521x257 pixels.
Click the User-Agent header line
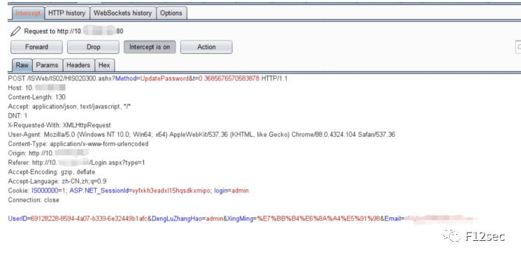pyautogui.click(x=201, y=135)
